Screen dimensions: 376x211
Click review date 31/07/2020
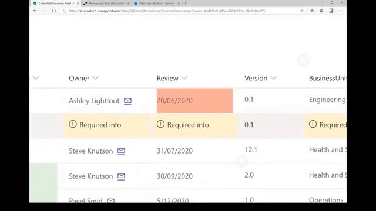174,151
